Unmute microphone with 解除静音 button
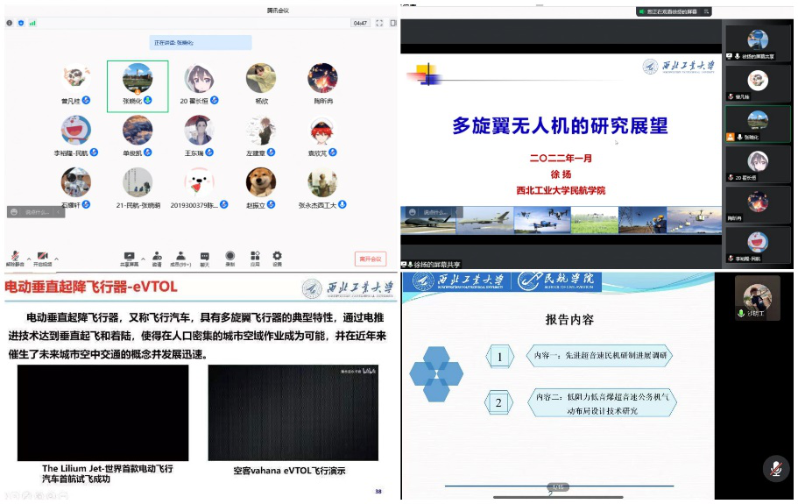This screenshot has height=504, width=798. tap(15, 255)
